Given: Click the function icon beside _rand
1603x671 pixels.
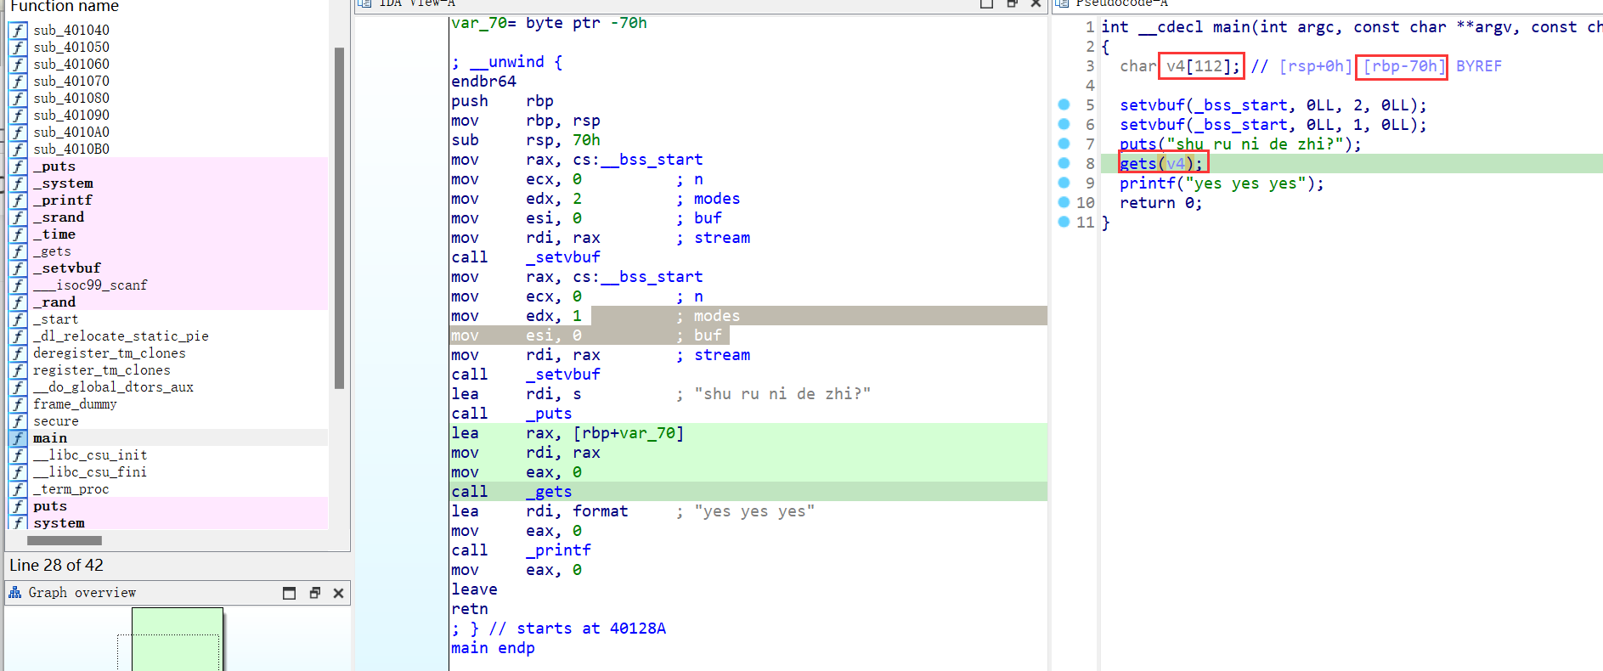Looking at the screenshot, I should point(19,302).
